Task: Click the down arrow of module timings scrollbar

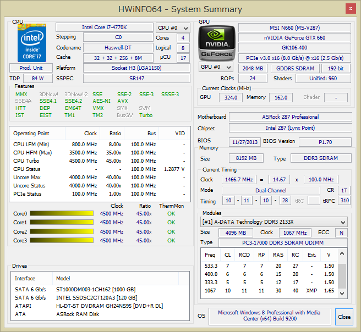Action: point(342,293)
